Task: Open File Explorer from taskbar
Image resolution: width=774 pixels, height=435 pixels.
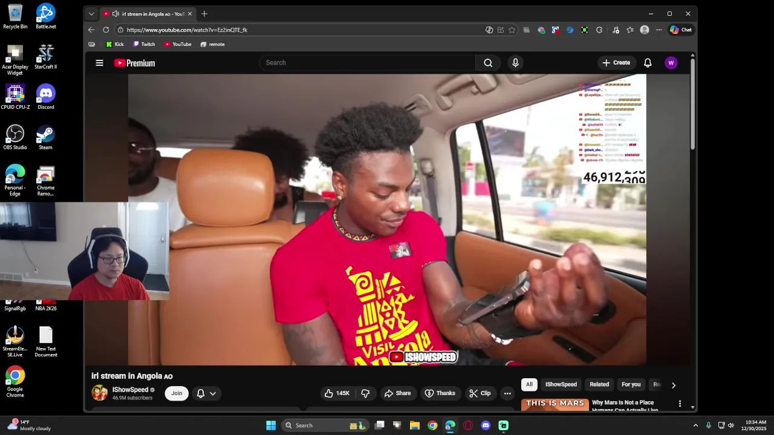Action: tap(415, 425)
